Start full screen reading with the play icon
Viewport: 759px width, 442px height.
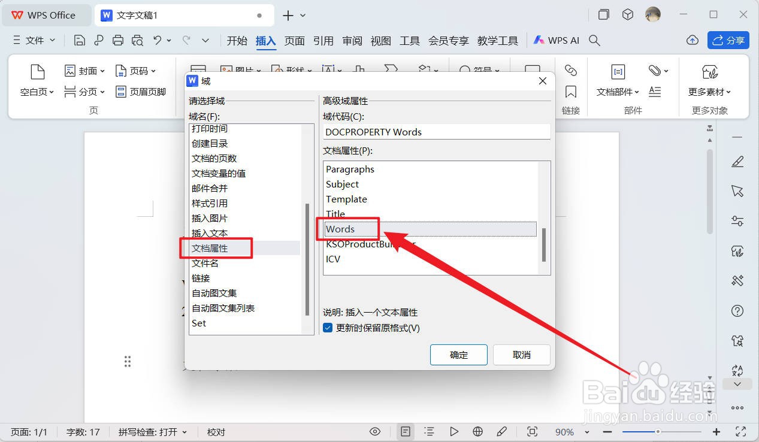(x=454, y=431)
